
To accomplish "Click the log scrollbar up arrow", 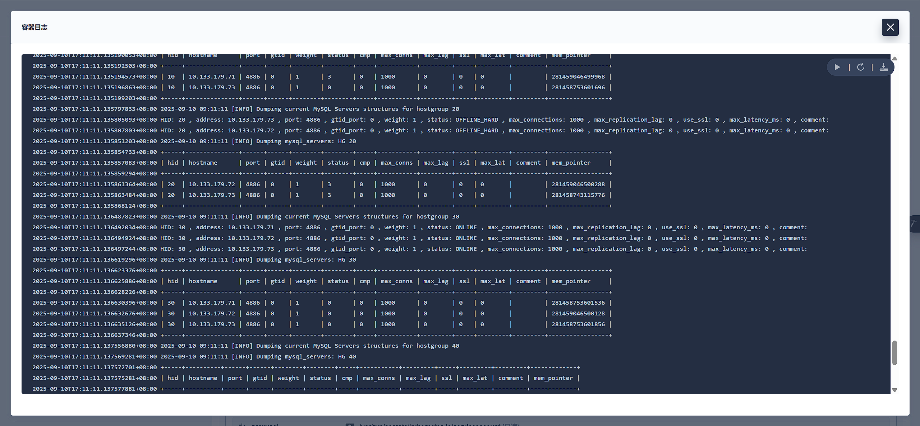I will [x=894, y=58].
